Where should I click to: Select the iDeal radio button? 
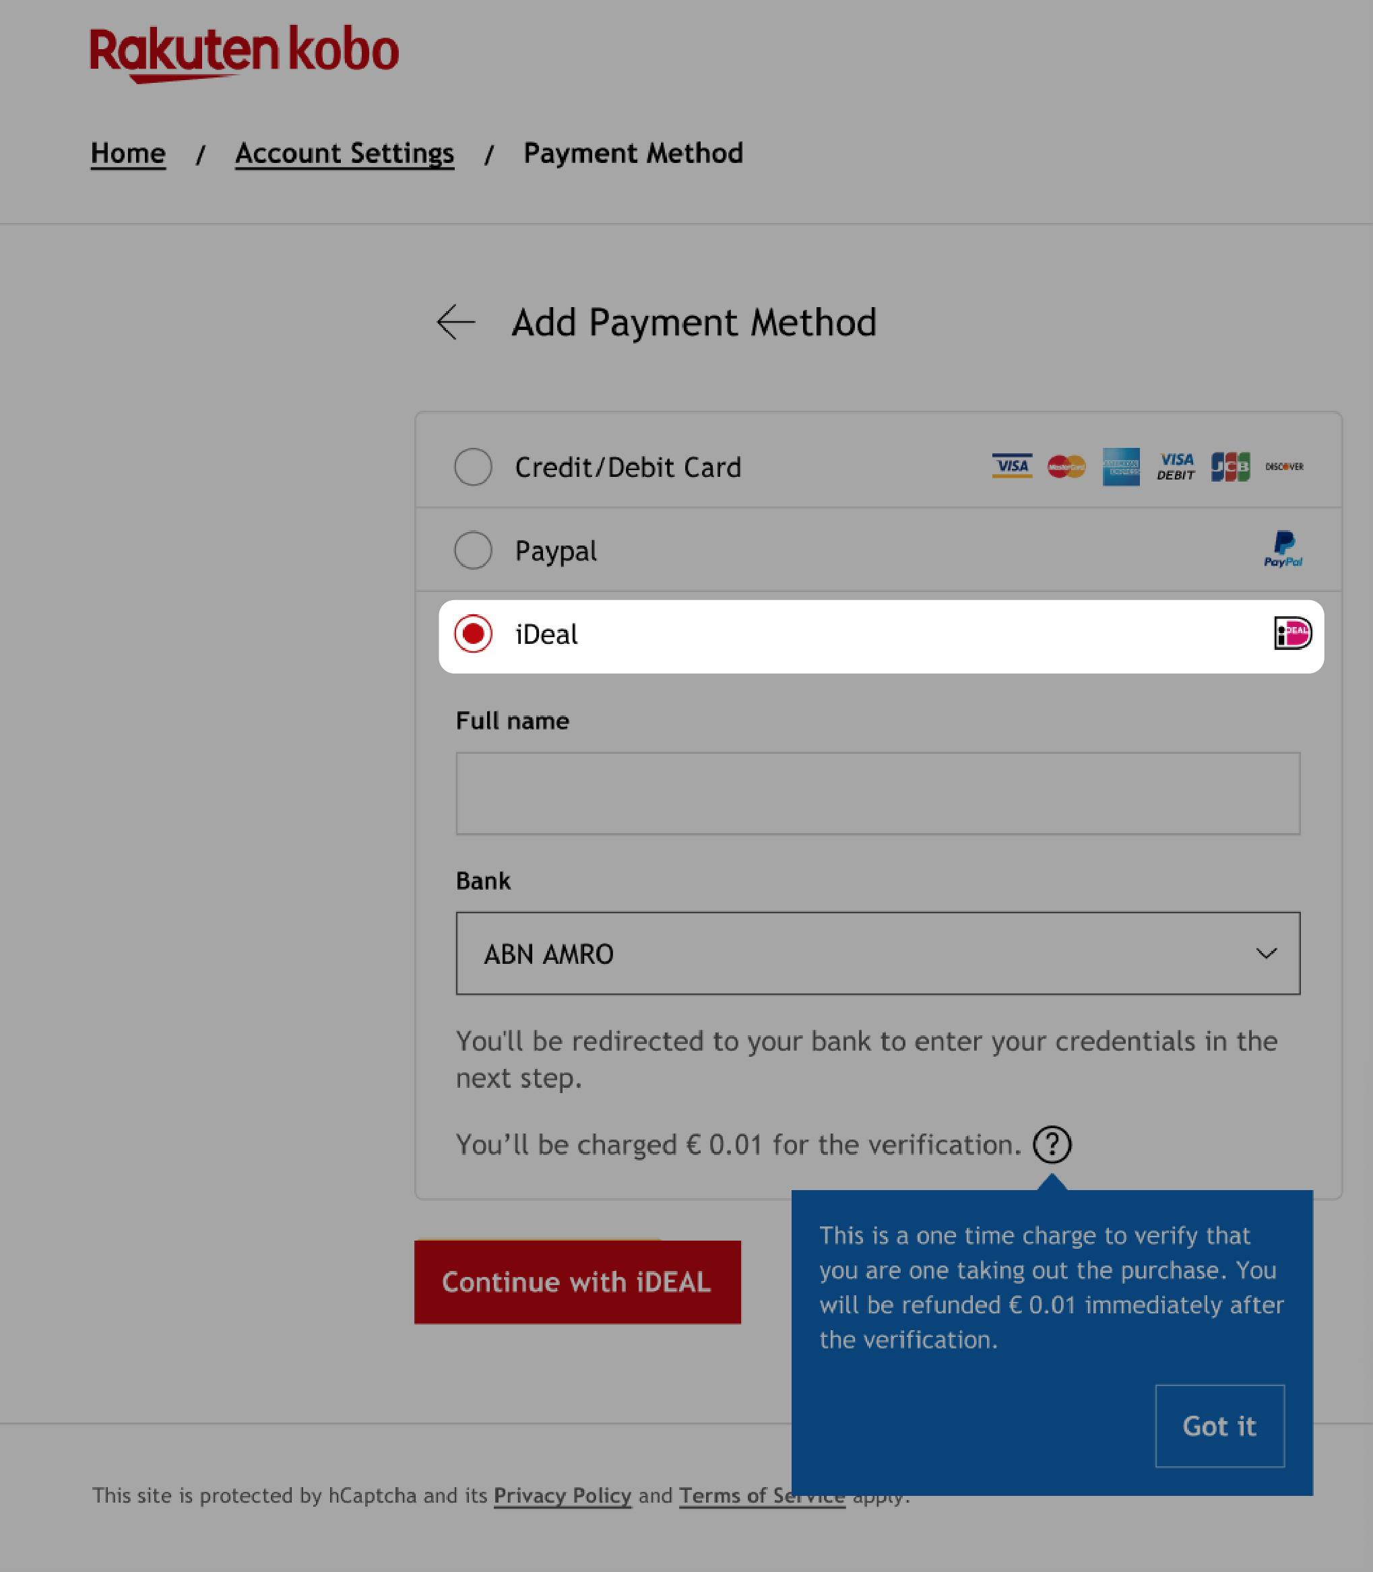(x=474, y=634)
